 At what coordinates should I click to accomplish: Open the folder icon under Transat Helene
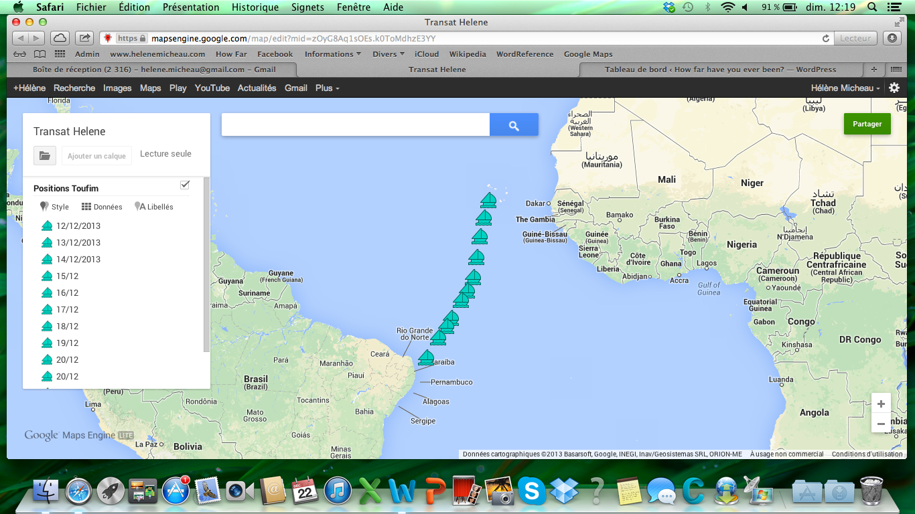(45, 155)
